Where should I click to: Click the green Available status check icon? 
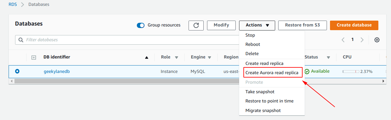(x=307, y=71)
